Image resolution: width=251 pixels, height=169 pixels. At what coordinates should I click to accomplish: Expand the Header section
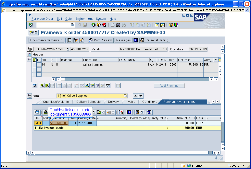pos(29,54)
